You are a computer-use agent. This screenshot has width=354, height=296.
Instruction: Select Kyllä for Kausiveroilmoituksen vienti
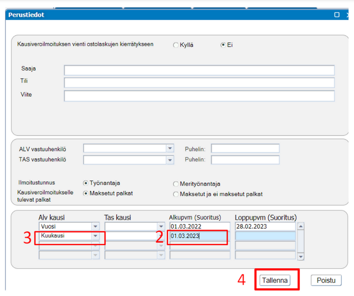coord(176,45)
